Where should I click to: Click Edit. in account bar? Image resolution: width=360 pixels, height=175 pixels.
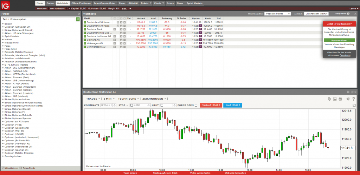pyautogui.click(x=124, y=8)
